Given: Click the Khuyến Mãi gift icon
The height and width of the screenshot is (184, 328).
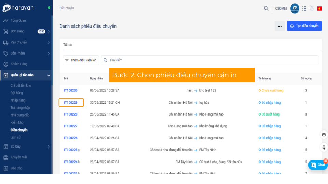Looking at the screenshot, I should pyautogui.click(x=6, y=157).
